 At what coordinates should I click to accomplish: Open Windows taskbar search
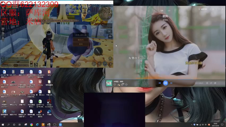(8, 124)
